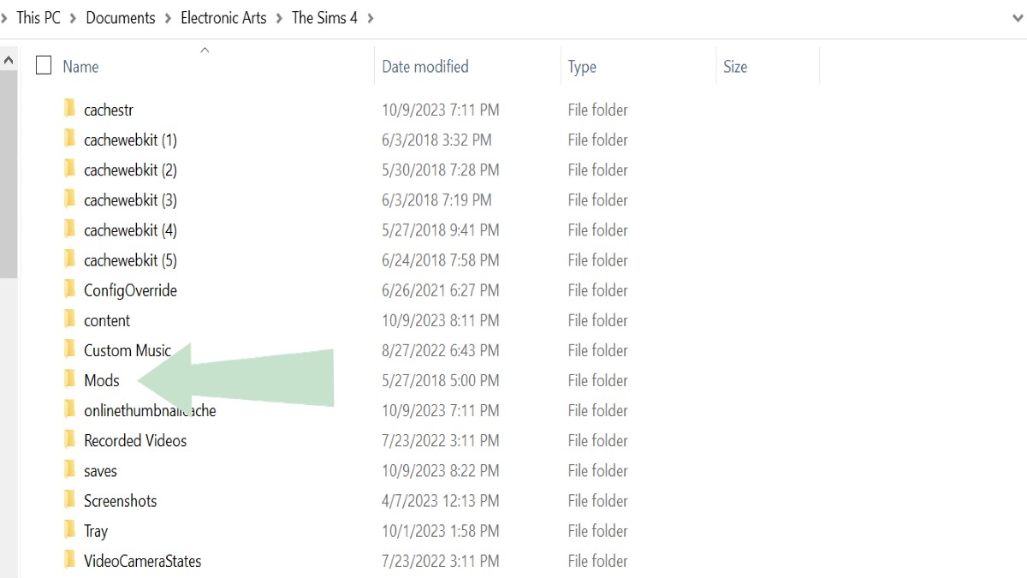Click the Custom Music folder icon

pyautogui.click(x=70, y=350)
